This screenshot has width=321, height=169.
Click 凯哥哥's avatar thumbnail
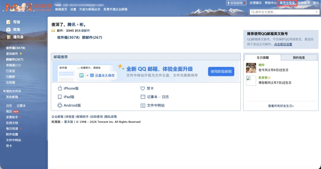click(251, 81)
